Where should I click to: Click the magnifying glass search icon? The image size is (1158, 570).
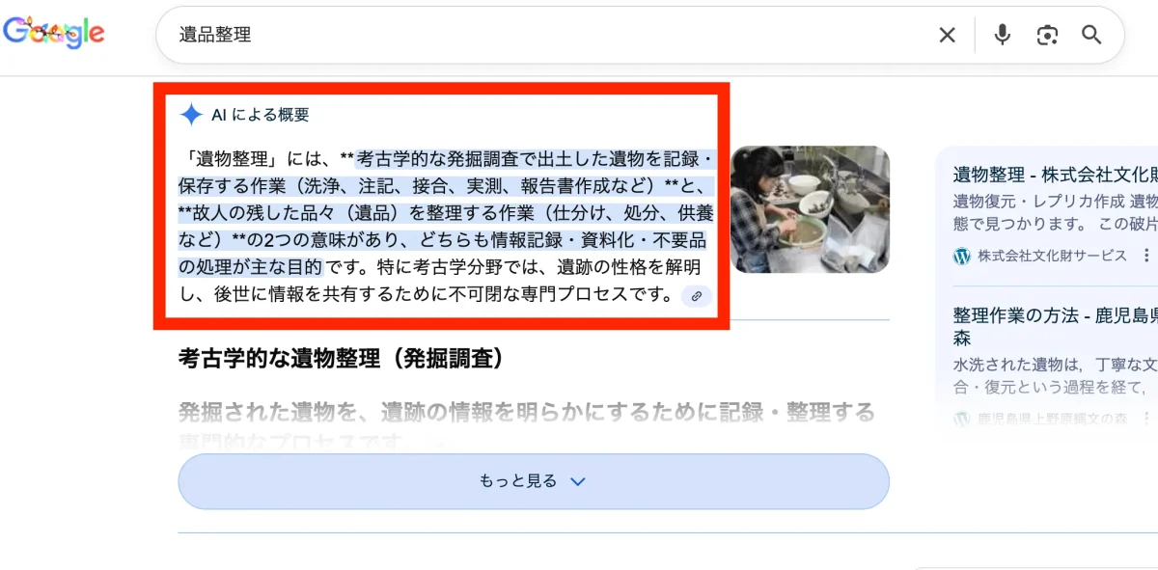click(x=1091, y=36)
